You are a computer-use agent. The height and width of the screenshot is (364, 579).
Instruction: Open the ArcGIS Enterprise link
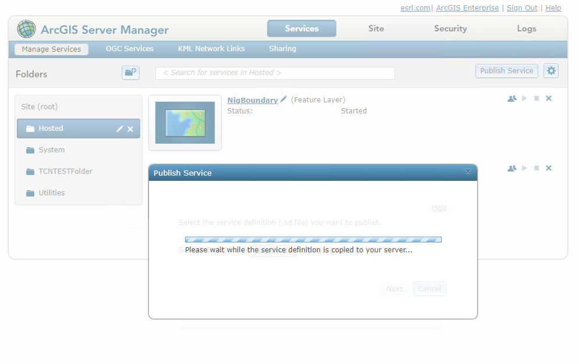coord(467,8)
